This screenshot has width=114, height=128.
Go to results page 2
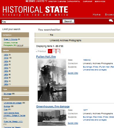54,51
